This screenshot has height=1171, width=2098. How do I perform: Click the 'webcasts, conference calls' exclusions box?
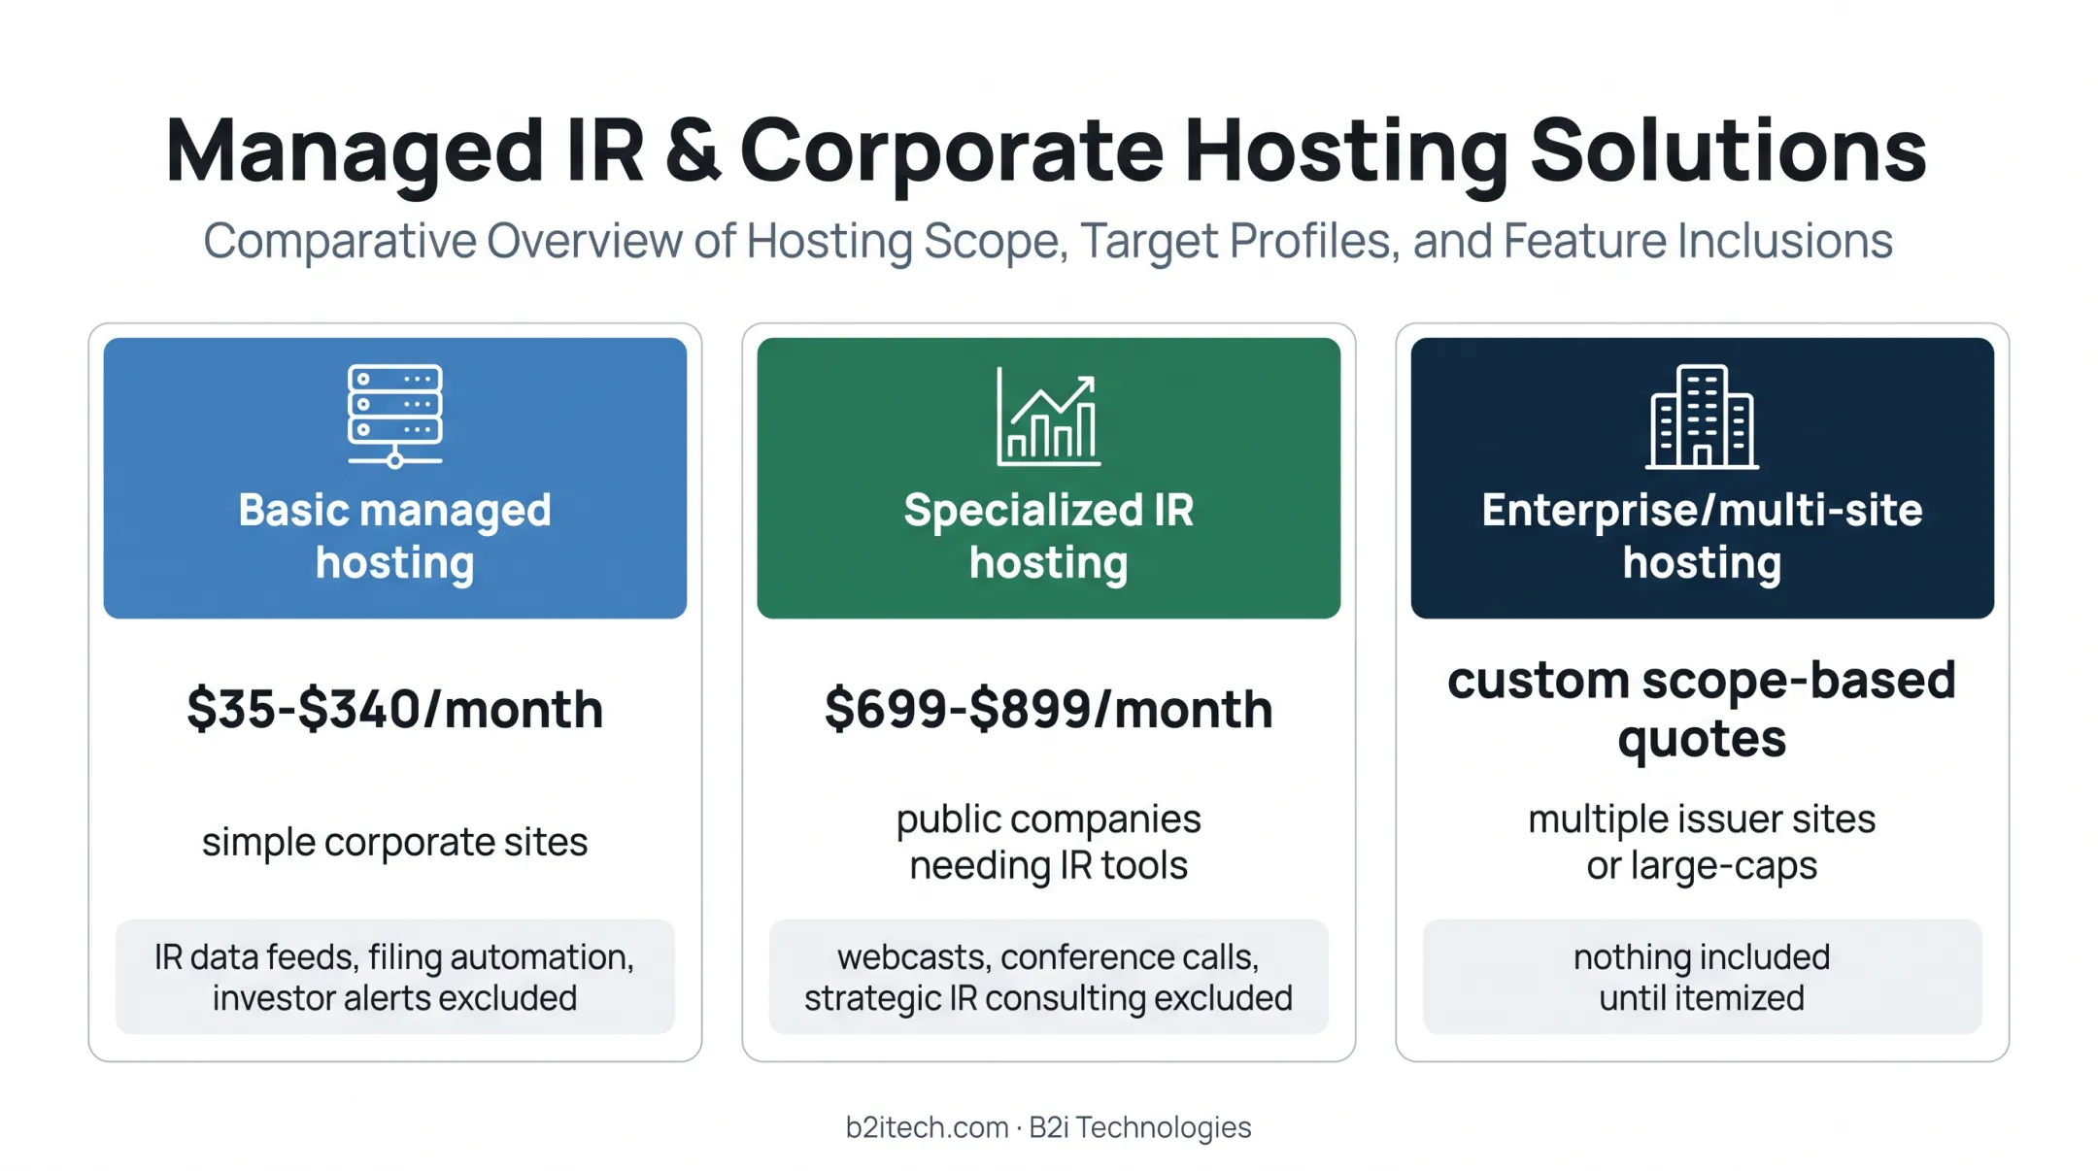1049,977
